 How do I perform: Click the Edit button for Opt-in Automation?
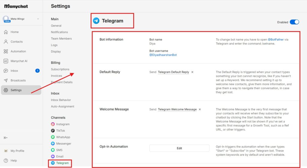coord(179,148)
